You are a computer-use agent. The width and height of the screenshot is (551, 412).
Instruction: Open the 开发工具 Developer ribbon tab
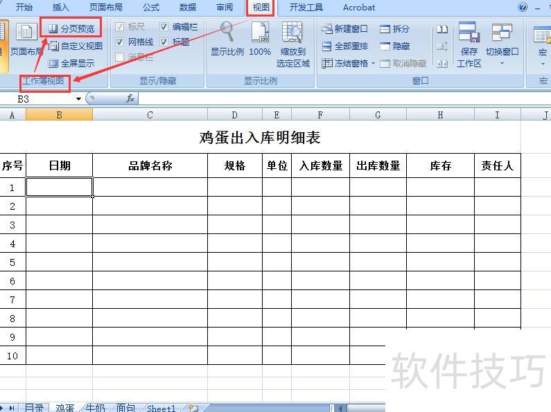pyautogui.click(x=306, y=8)
